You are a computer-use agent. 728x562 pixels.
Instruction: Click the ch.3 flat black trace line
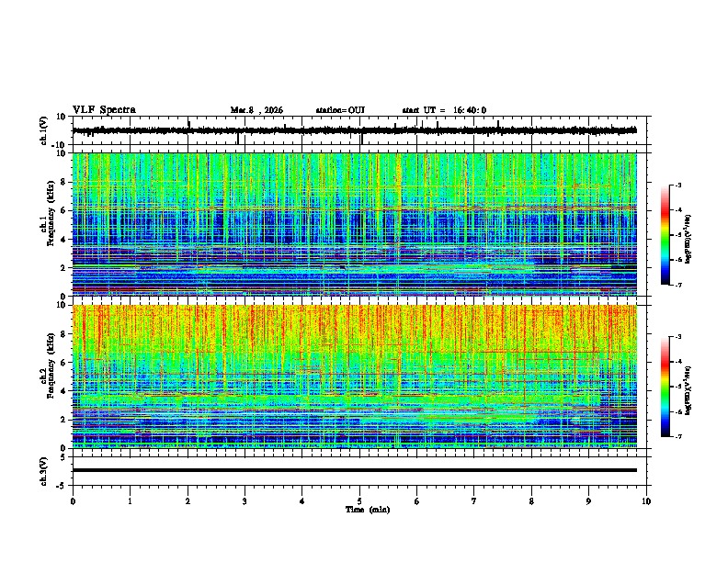tap(354, 470)
